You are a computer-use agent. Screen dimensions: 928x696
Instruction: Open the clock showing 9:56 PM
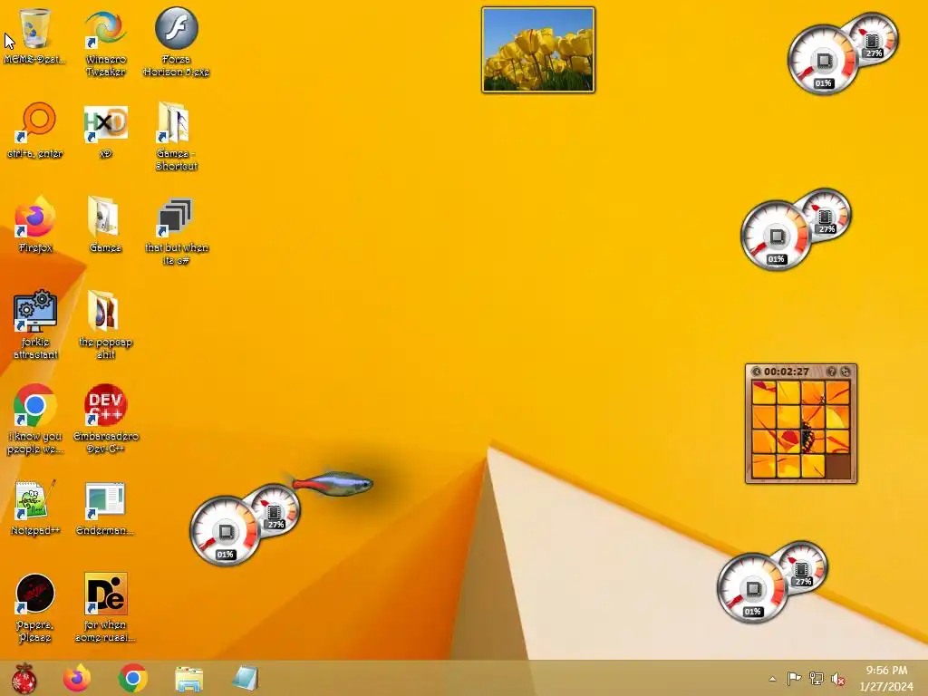coord(886,678)
